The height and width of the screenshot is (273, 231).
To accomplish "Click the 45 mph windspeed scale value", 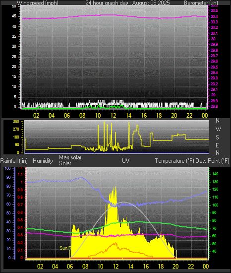I will (14, 16).
